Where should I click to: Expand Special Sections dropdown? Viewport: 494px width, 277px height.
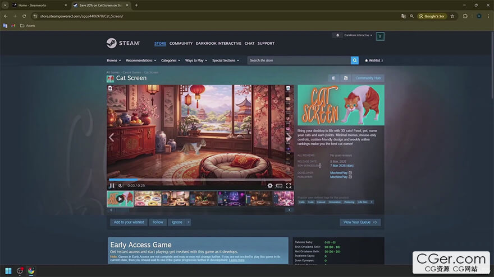pyautogui.click(x=226, y=60)
